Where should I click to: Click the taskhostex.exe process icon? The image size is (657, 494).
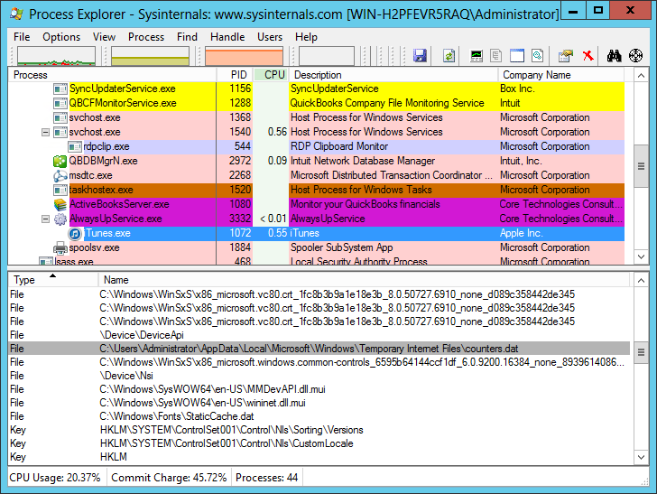(x=60, y=190)
